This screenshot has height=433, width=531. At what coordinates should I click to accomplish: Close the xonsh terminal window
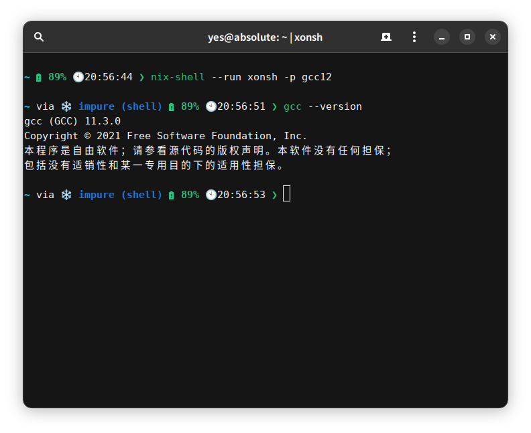[x=493, y=37]
